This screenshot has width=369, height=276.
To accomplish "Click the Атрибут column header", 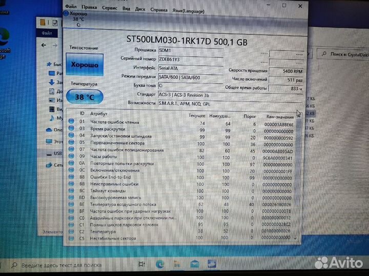I will [x=99, y=113].
